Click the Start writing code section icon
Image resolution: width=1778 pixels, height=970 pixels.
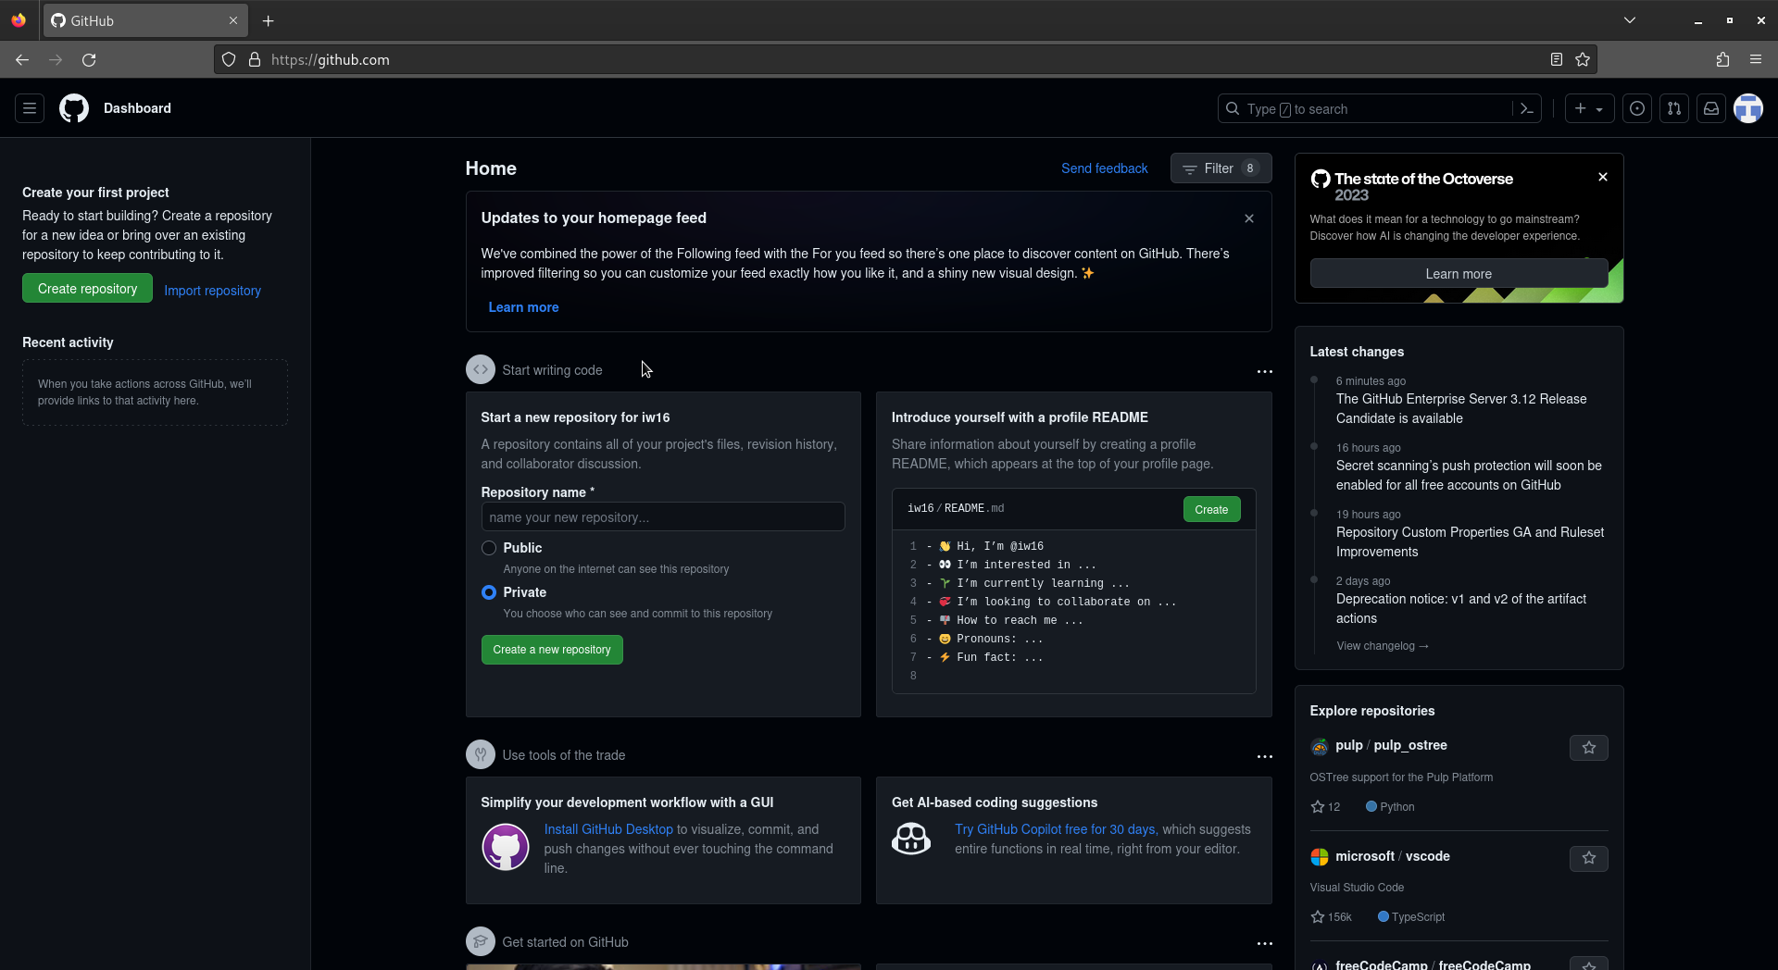(x=480, y=369)
